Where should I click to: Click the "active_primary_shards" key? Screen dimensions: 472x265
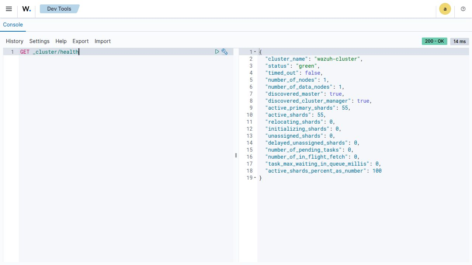[301, 108]
